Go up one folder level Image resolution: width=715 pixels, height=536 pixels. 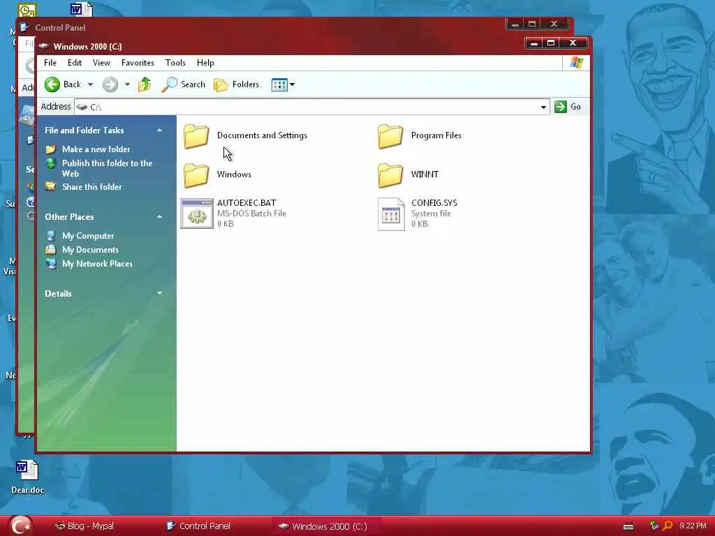(x=145, y=84)
